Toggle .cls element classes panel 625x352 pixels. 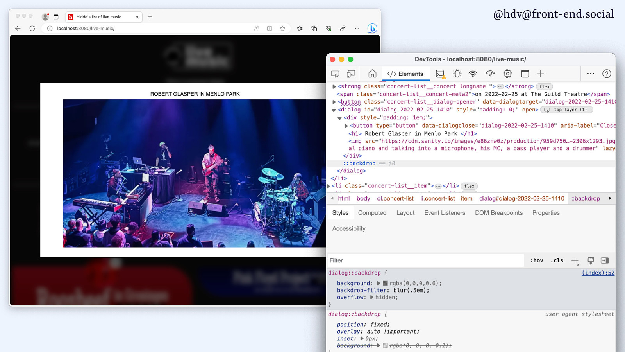pos(557,260)
